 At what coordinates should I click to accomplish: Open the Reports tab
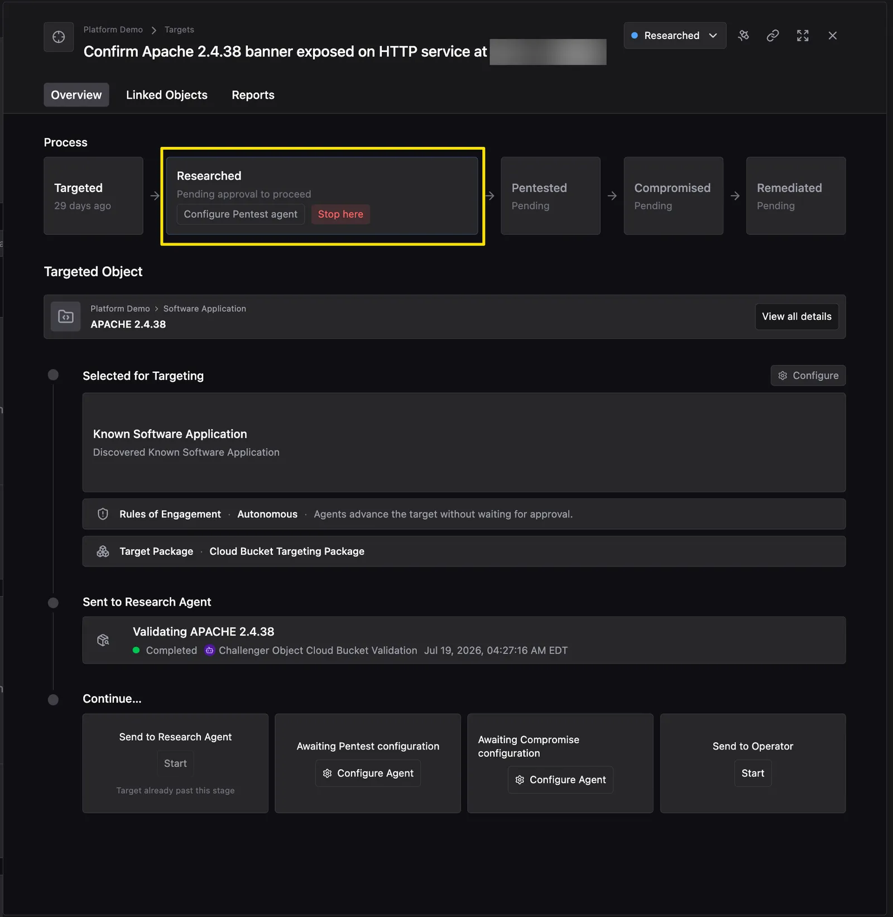tap(253, 95)
